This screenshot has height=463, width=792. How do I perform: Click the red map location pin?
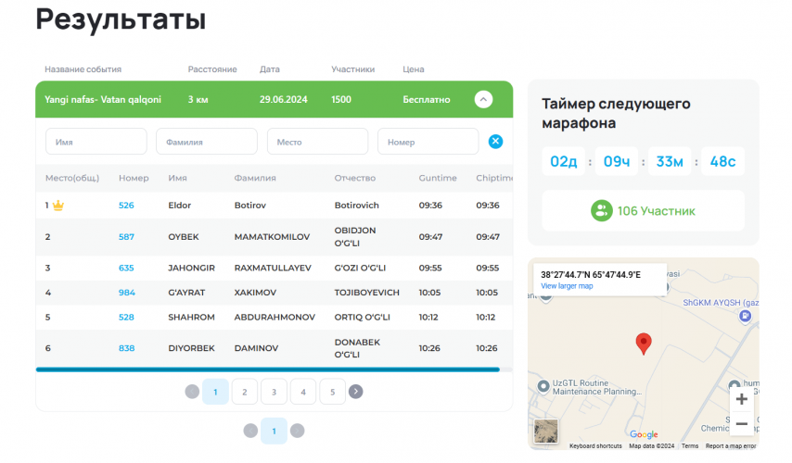pos(644,344)
